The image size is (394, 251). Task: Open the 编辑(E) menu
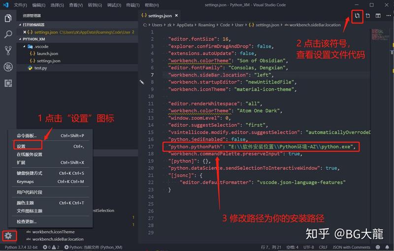(39, 5)
